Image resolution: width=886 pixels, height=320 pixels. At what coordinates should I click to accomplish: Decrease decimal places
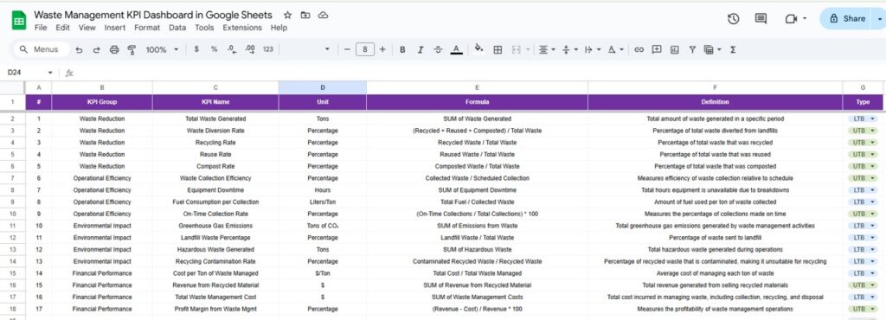coord(232,49)
